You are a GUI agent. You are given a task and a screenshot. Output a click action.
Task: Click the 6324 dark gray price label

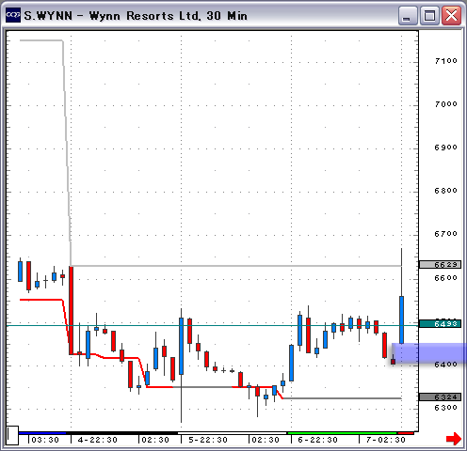[440, 397]
